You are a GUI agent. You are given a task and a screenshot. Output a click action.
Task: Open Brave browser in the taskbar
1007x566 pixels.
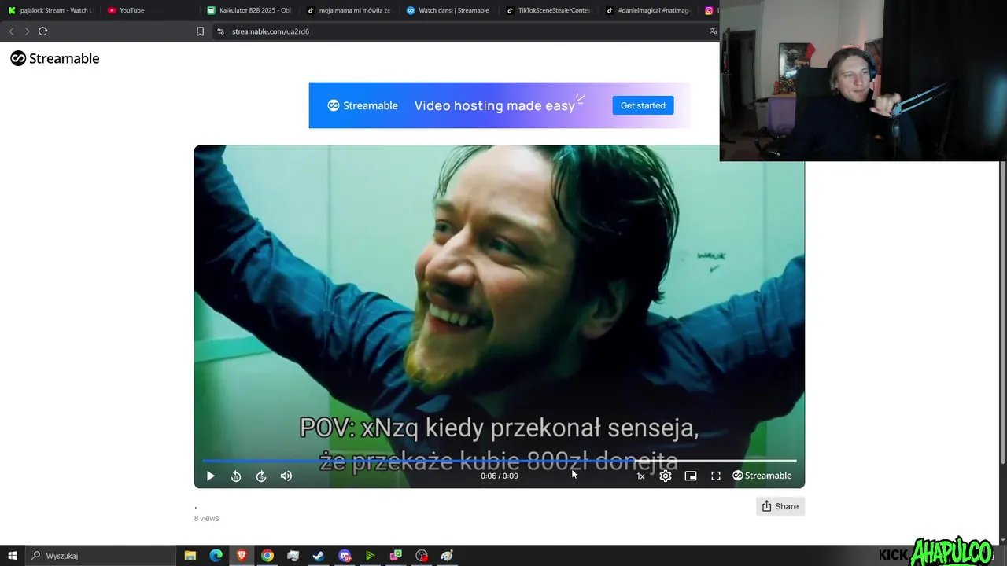[242, 556]
